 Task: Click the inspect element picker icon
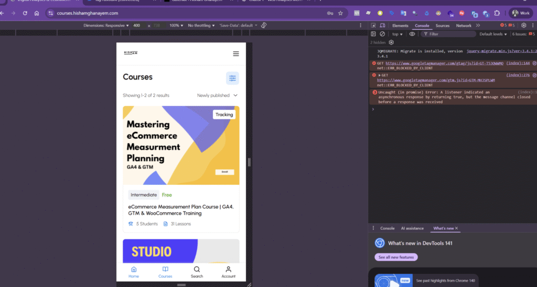pos(373,25)
